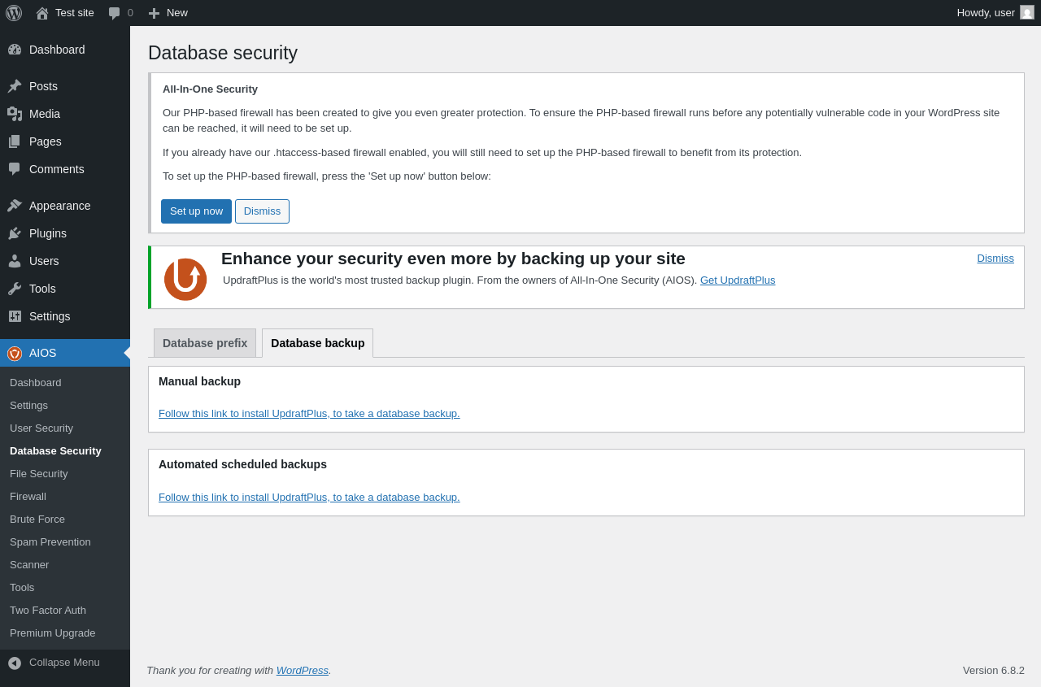Click the Set up now button
Image resolution: width=1041 pixels, height=687 pixels.
point(196,211)
